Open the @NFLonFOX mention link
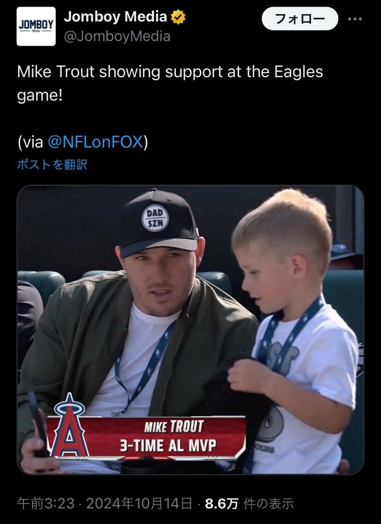381x524 pixels. (x=96, y=142)
